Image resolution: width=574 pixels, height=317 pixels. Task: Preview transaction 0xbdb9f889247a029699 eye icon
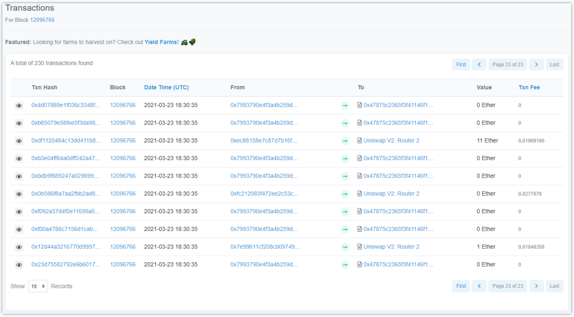coord(19,176)
